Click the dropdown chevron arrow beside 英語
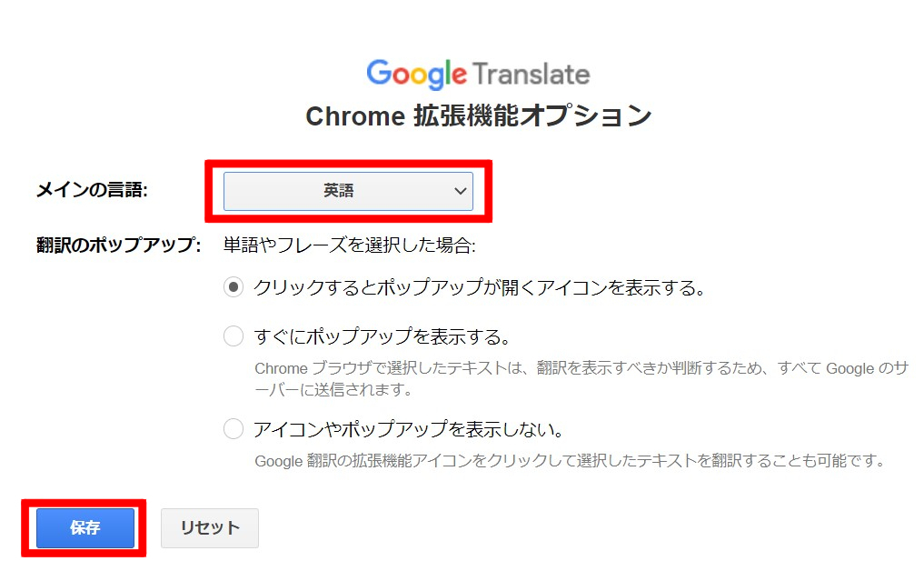The width and height of the screenshot is (924, 561). click(x=461, y=191)
